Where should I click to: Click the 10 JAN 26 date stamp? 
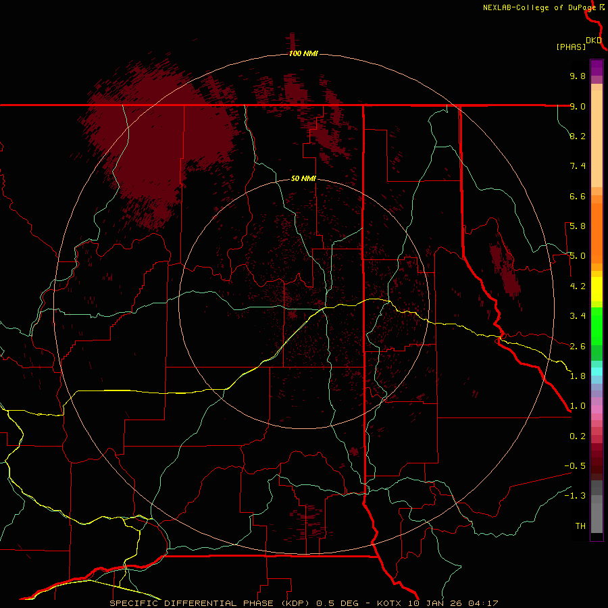(x=436, y=603)
